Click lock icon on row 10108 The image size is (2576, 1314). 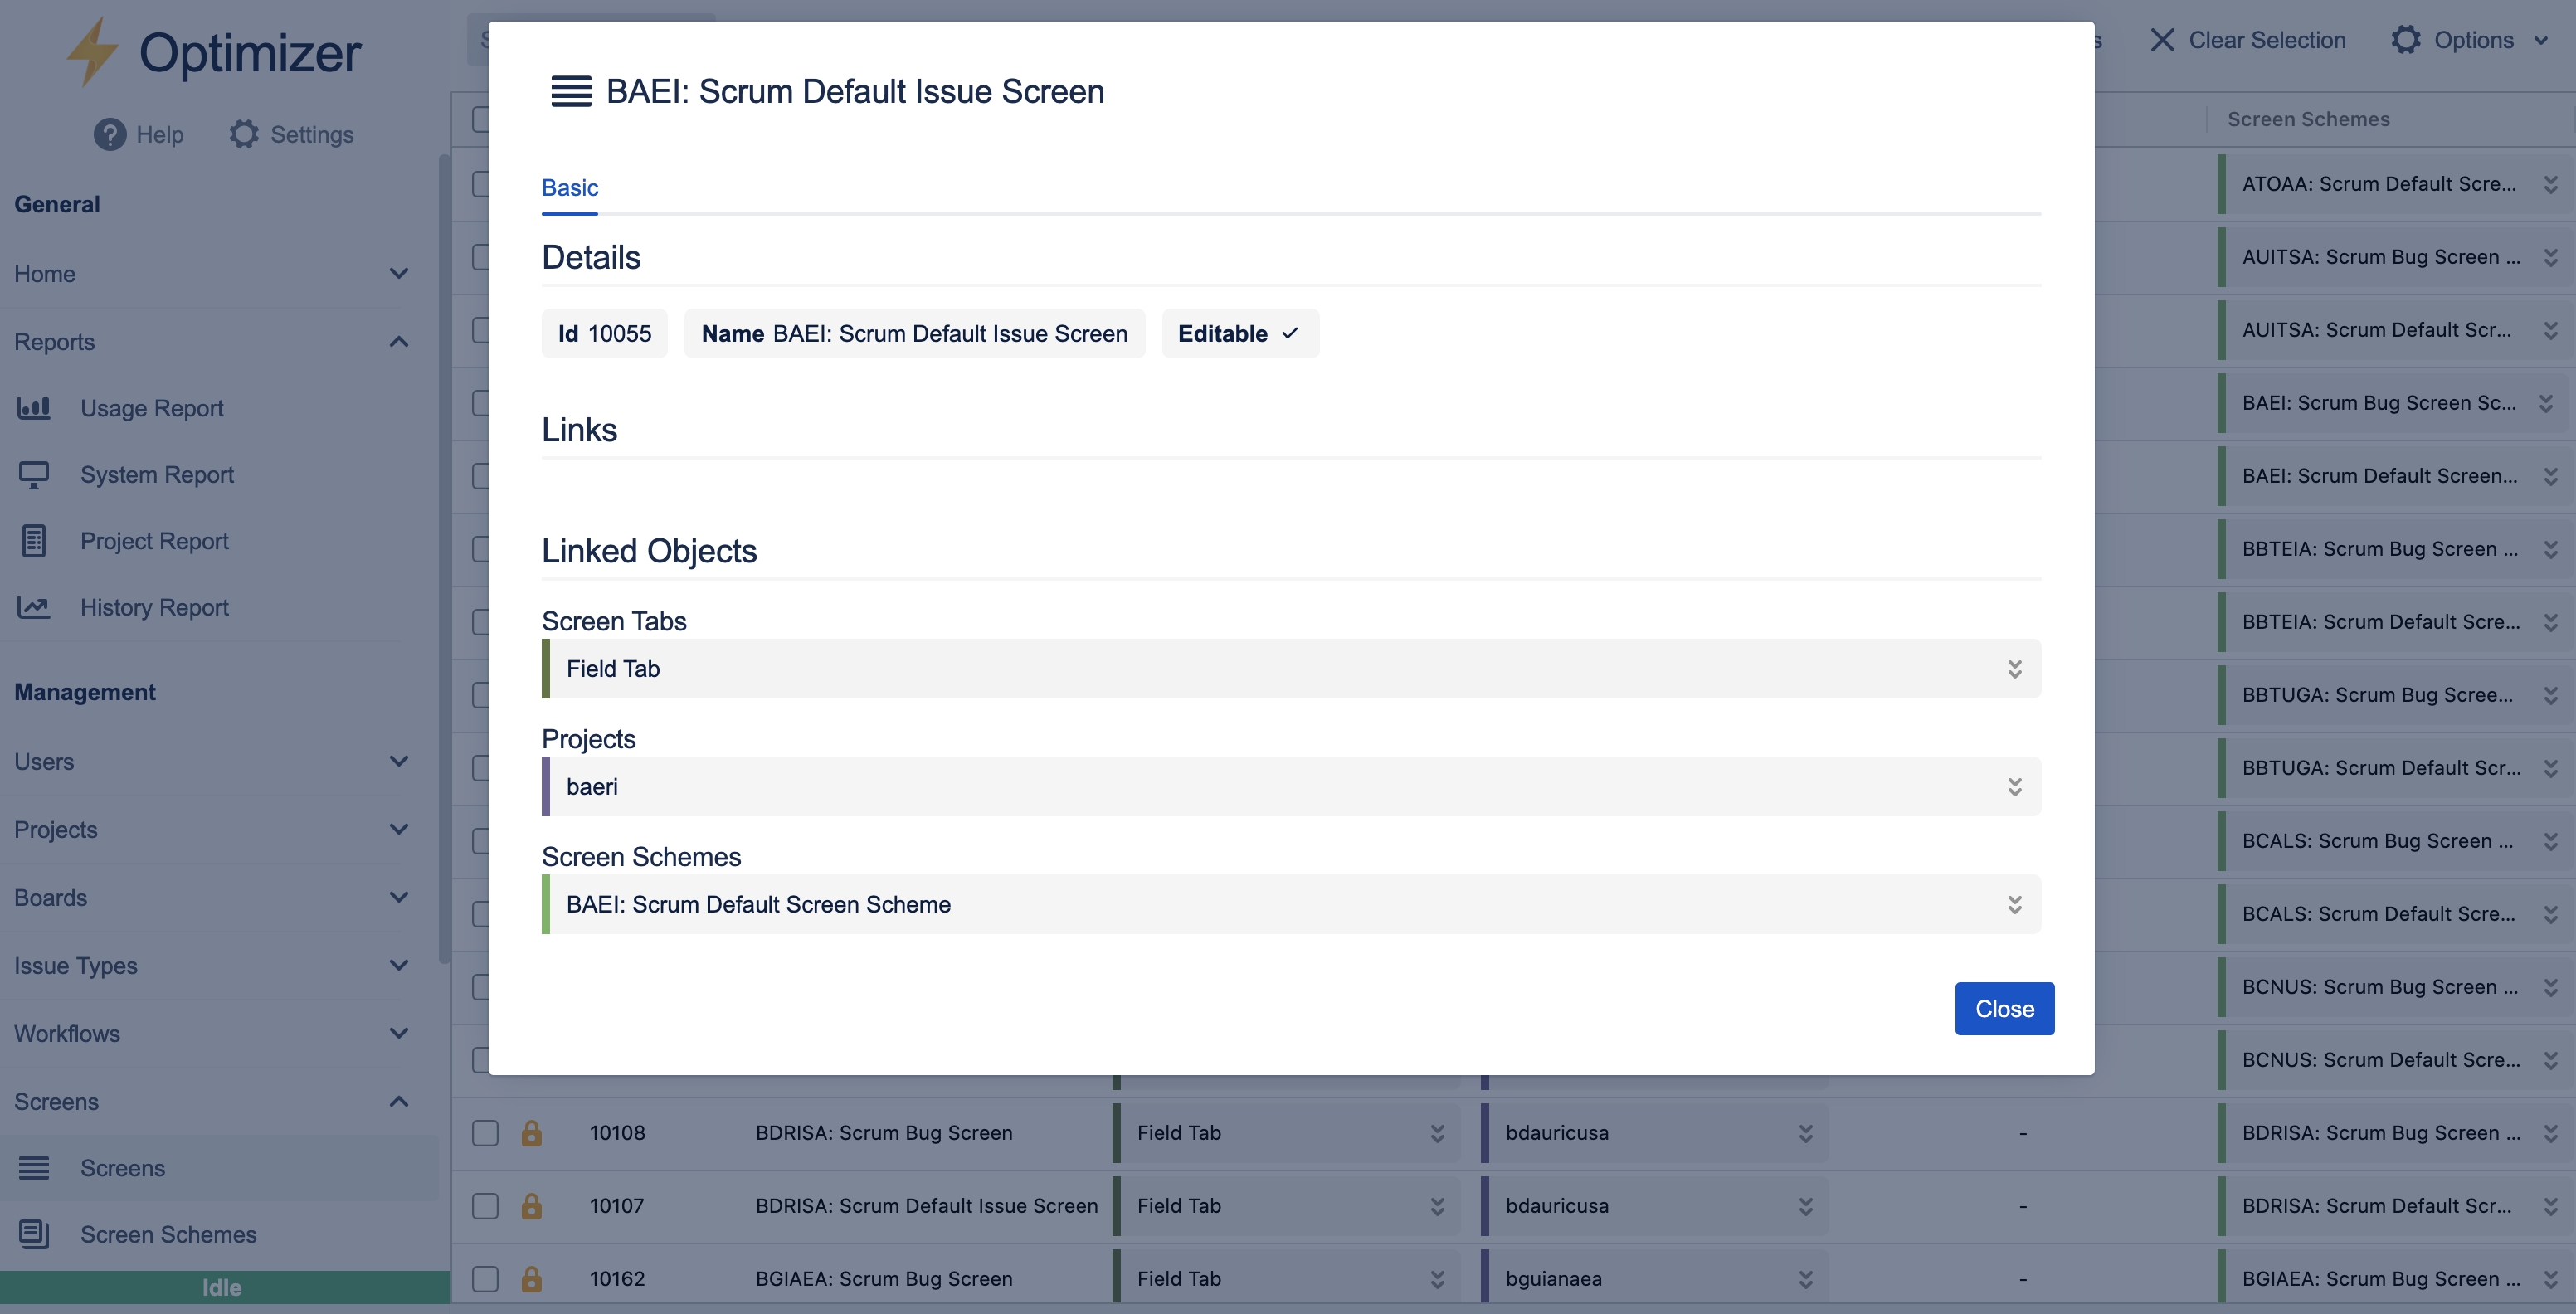pos(531,1132)
